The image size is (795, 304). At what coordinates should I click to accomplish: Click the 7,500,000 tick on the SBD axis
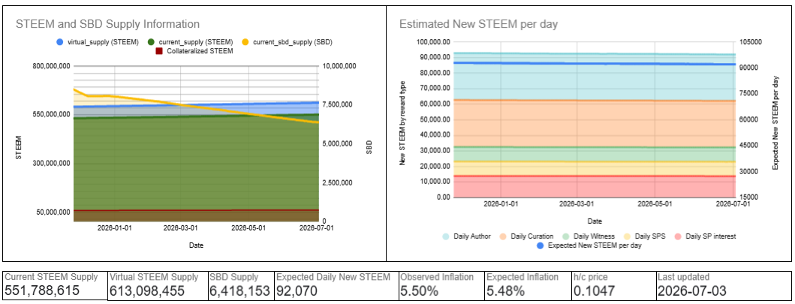[338, 105]
